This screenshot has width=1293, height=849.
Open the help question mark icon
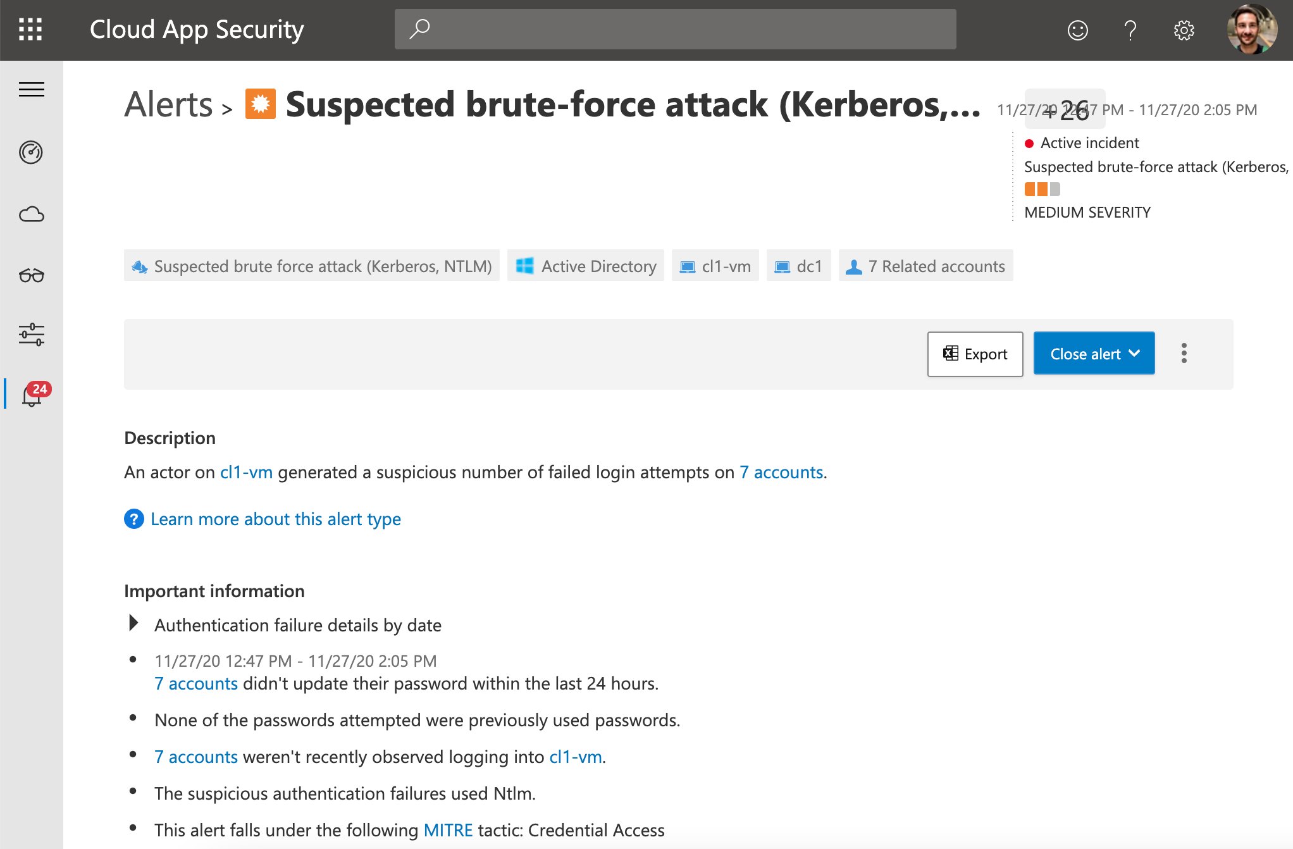(1130, 30)
